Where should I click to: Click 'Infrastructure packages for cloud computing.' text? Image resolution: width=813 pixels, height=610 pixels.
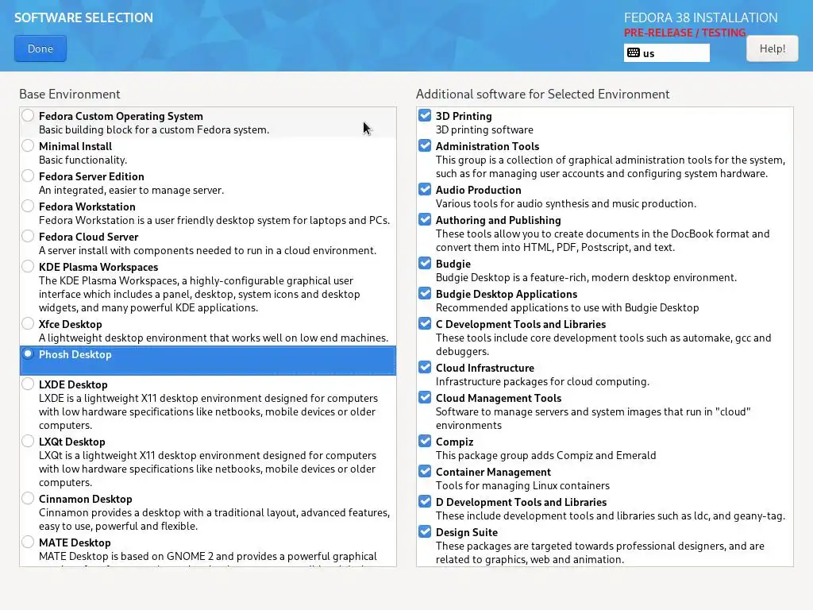pos(542,382)
